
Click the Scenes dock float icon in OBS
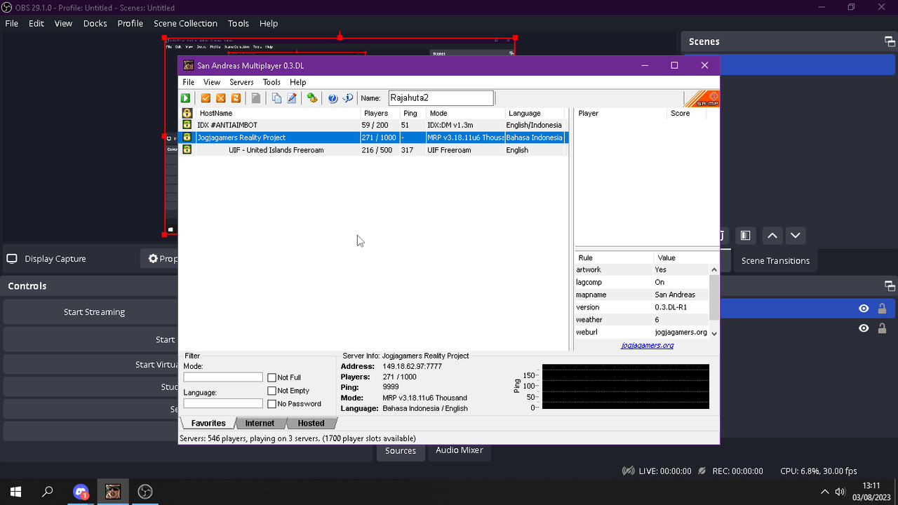click(889, 41)
